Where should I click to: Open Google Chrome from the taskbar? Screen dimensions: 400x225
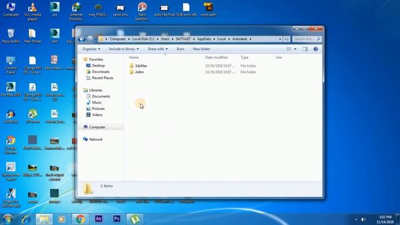point(81,219)
